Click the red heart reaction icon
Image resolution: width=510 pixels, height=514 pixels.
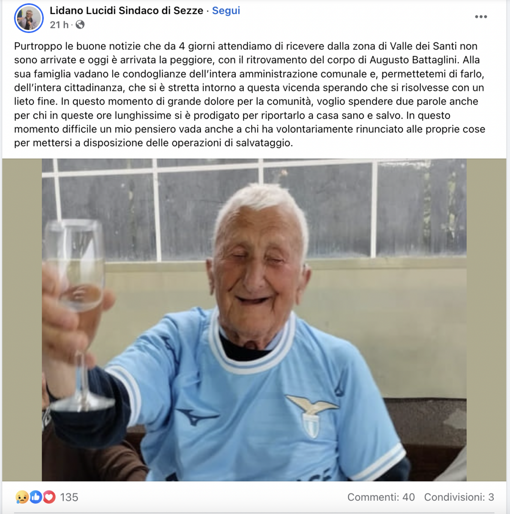pyautogui.click(x=49, y=497)
